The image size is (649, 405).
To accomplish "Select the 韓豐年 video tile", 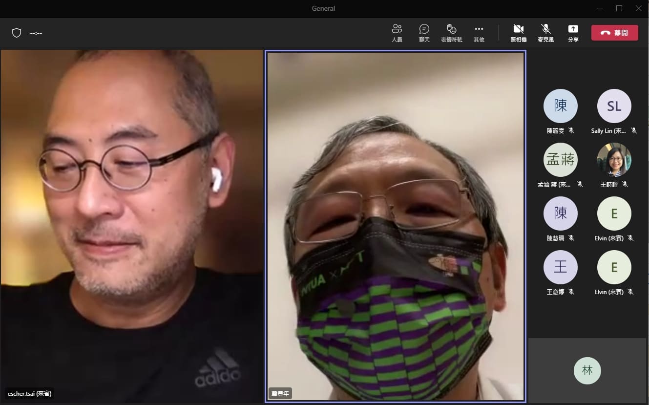I will click(x=395, y=220).
